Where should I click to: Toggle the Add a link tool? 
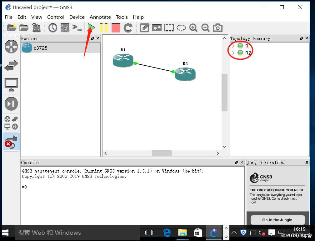pos(11,142)
